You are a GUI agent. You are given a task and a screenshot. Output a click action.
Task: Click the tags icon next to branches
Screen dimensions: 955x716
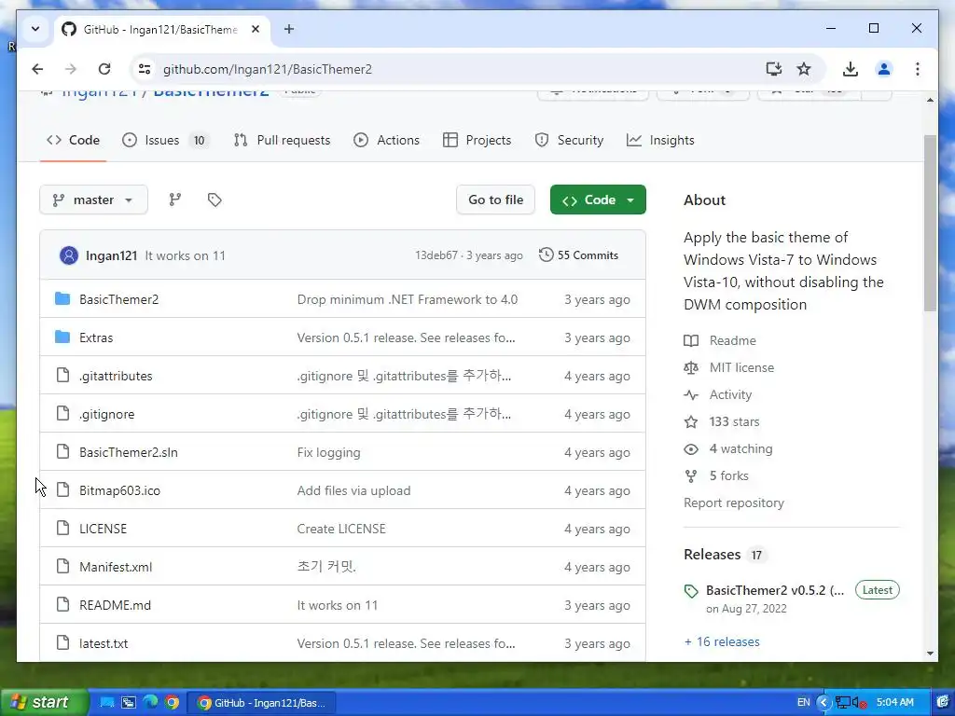tap(215, 200)
